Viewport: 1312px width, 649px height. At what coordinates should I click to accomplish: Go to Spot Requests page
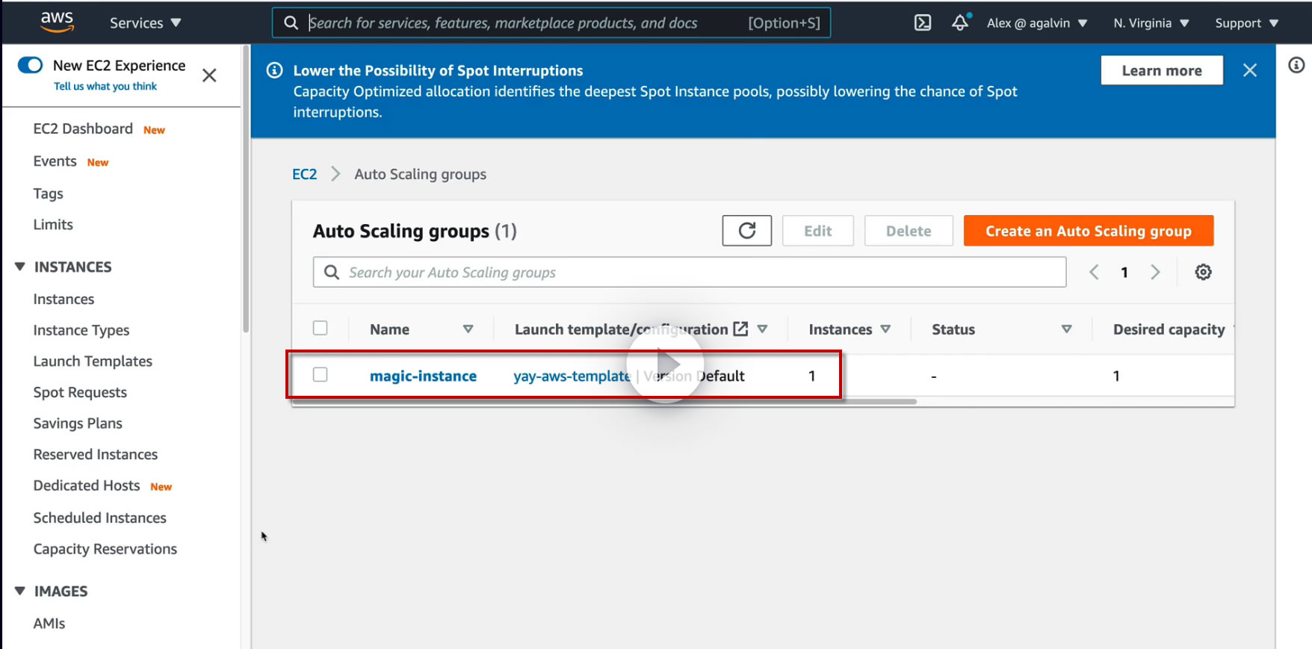(x=80, y=393)
